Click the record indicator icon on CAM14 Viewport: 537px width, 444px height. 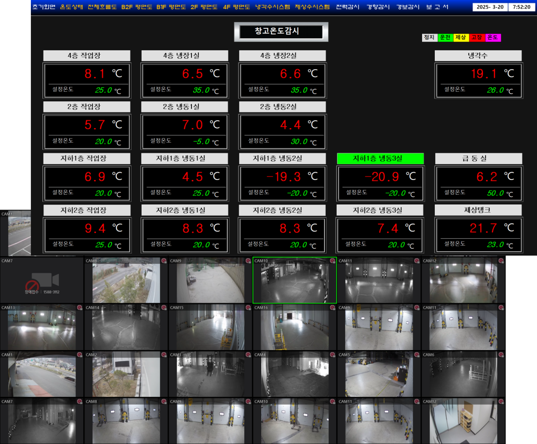click(x=164, y=308)
